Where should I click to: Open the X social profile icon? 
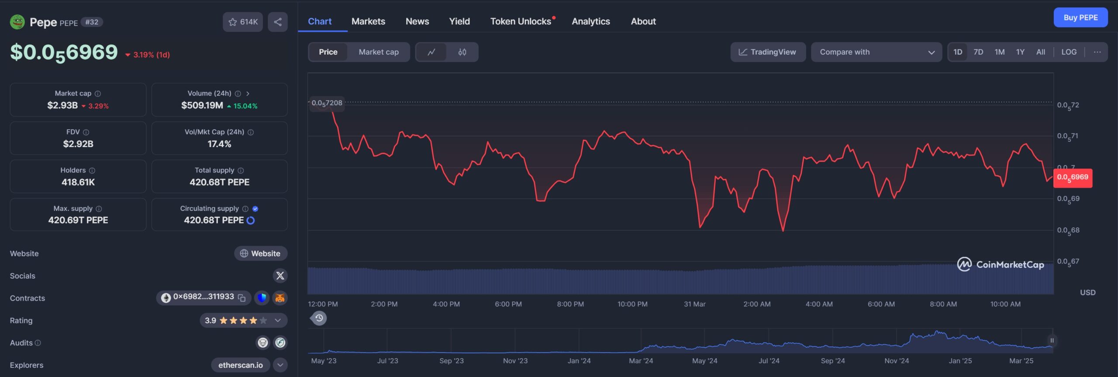[x=280, y=276]
